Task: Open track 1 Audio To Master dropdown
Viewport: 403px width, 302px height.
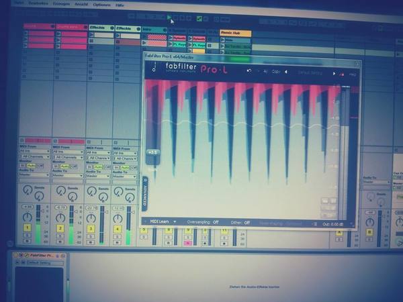Action: (x=34, y=174)
